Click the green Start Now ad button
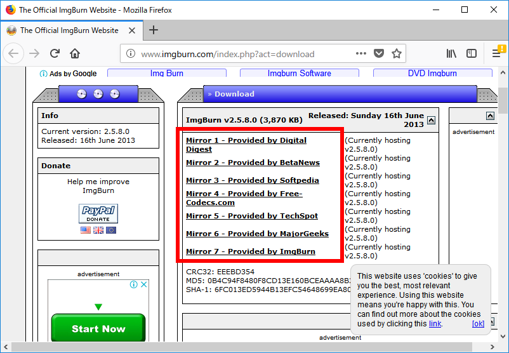Screen dimensions: 509x353 click(98, 328)
